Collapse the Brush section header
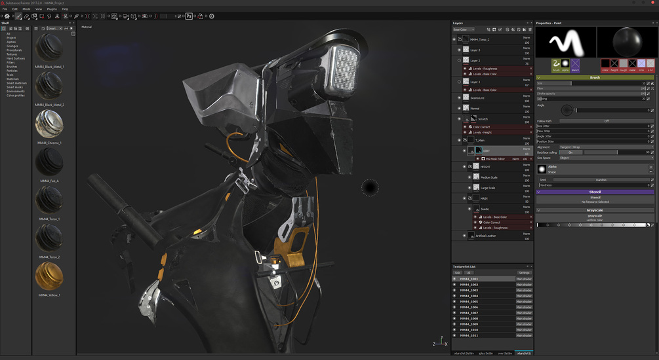Viewport: 659px width, 360px height. (x=595, y=77)
